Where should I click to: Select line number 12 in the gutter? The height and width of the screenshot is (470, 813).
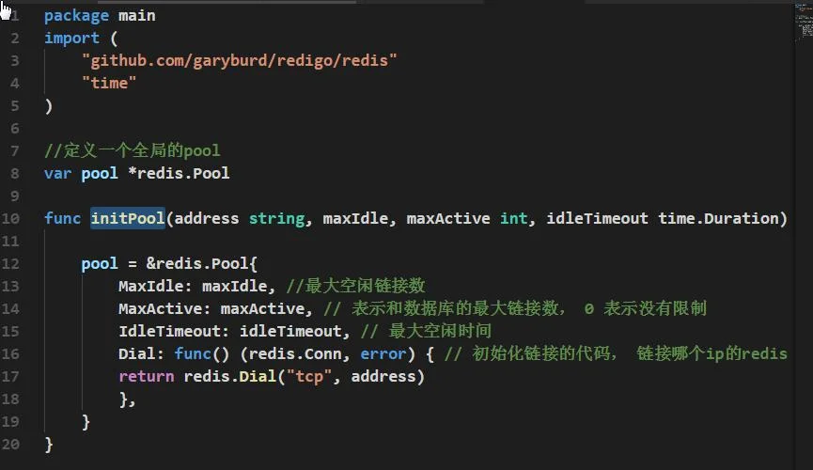[10, 263]
